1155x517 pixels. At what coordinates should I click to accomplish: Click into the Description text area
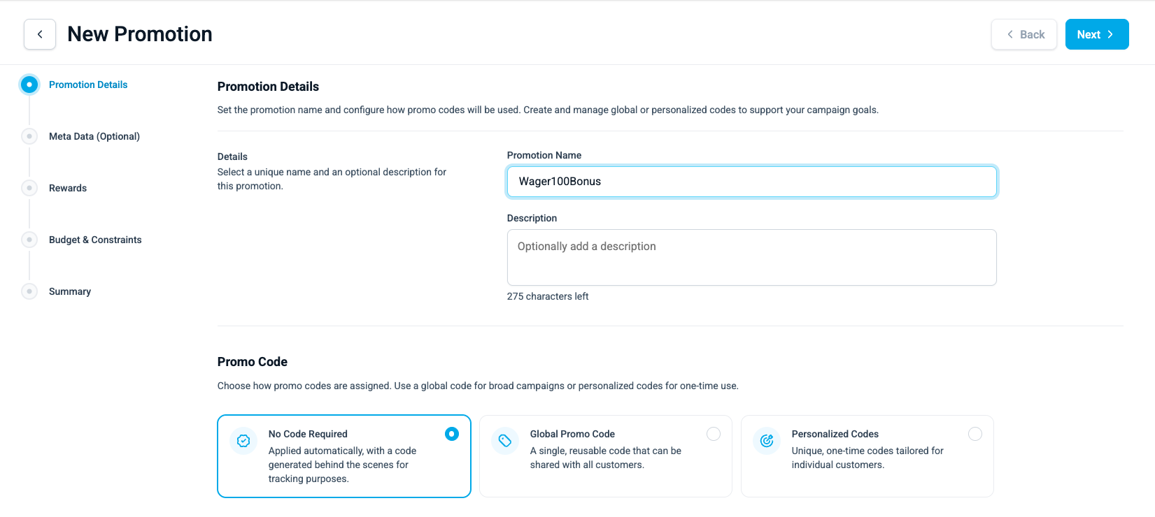click(x=751, y=257)
